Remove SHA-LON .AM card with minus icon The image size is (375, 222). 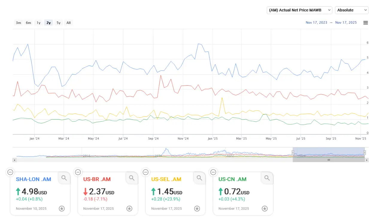pos(10,172)
